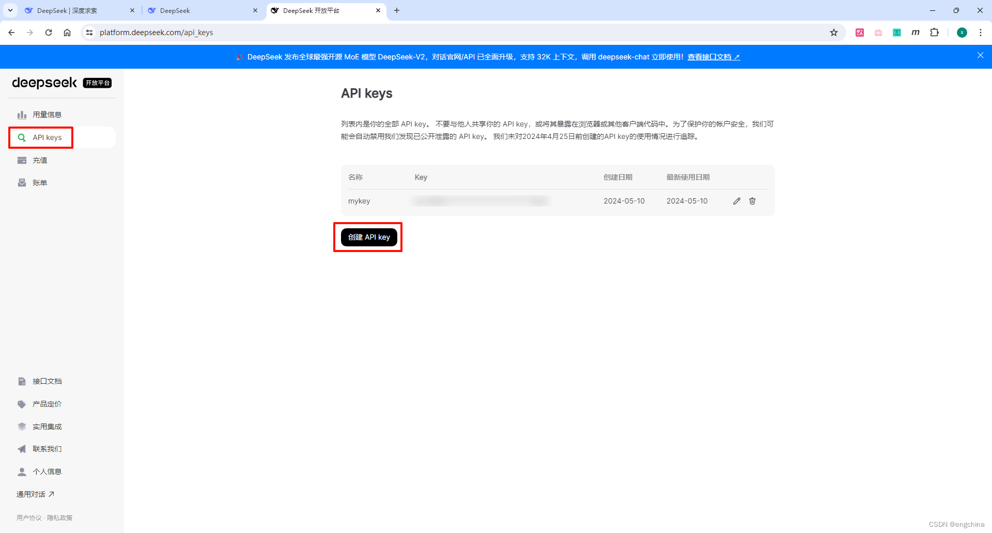Click the pink translate extension icon

[860, 33]
